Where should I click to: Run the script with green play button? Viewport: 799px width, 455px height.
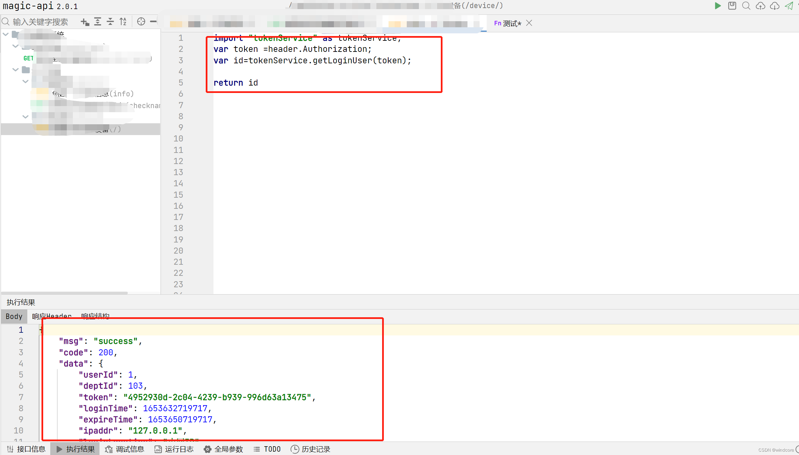[718, 6]
